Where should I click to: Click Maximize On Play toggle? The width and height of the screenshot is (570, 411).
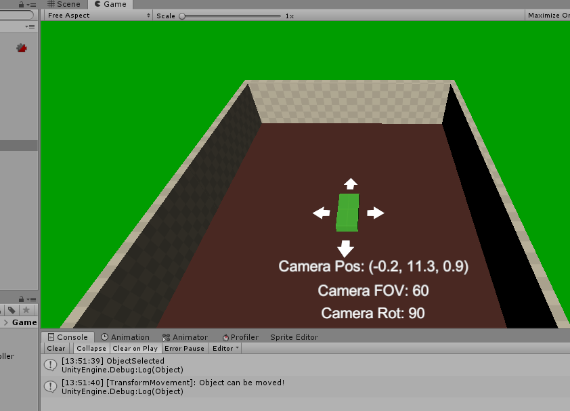click(548, 16)
